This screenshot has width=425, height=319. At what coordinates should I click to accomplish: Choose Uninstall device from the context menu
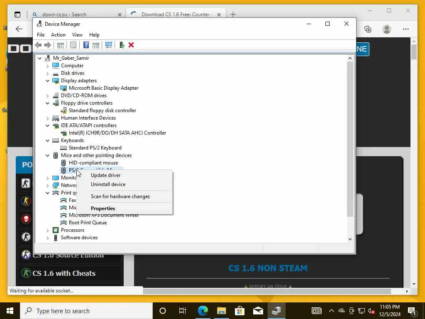tap(108, 184)
